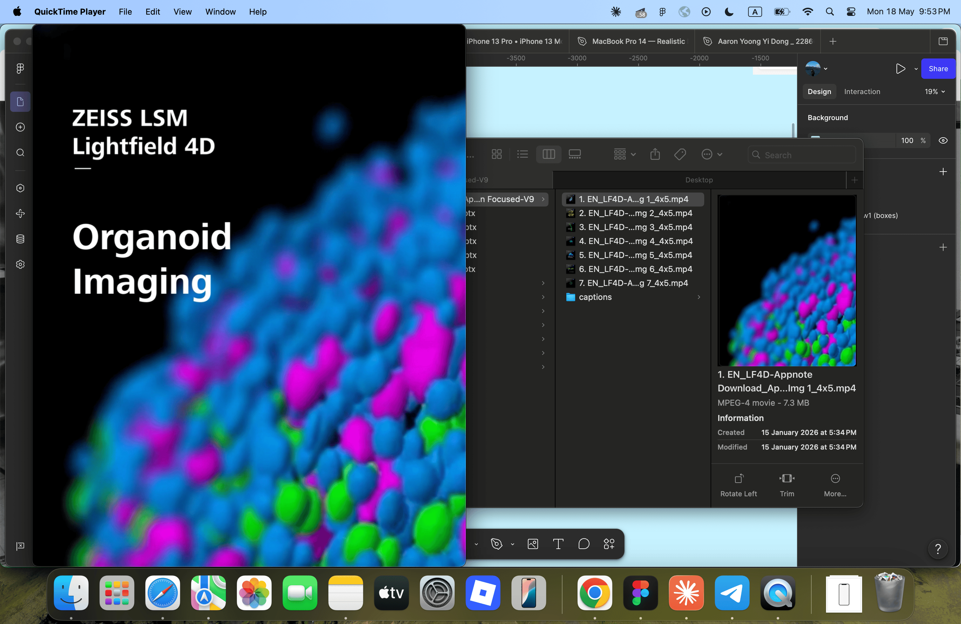Image resolution: width=961 pixels, height=624 pixels.
Task: Click Trim in Finder preview pane
Action: point(787,485)
